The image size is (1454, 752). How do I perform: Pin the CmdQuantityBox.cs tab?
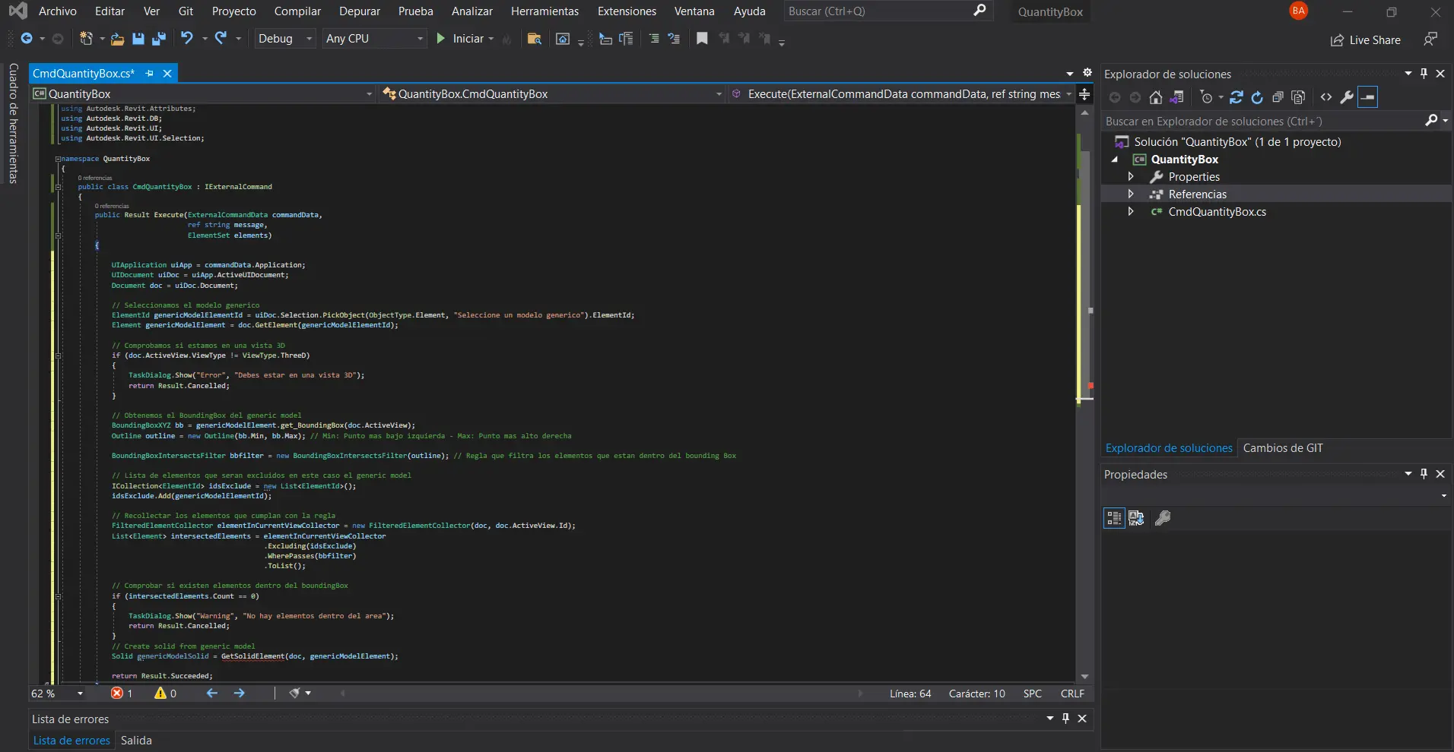[149, 74]
